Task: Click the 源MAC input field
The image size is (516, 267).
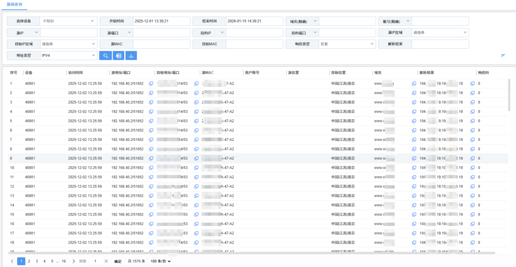Action: [161, 44]
